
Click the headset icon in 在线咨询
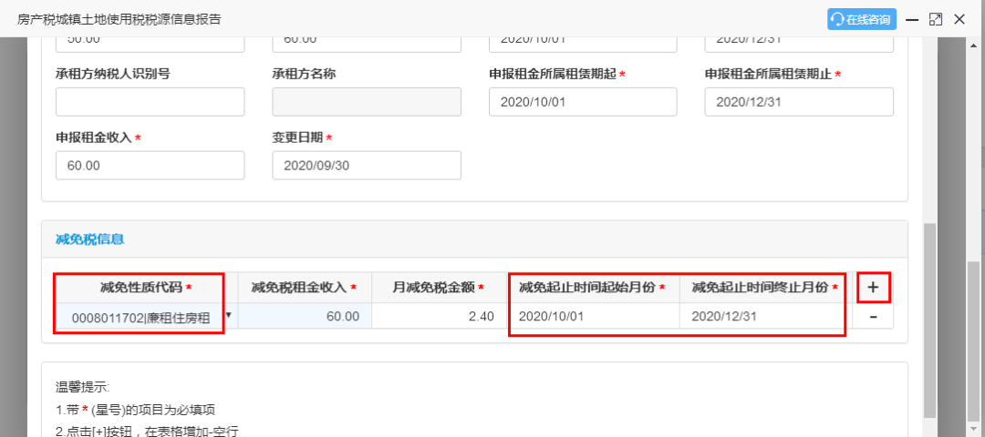pyautogui.click(x=837, y=19)
